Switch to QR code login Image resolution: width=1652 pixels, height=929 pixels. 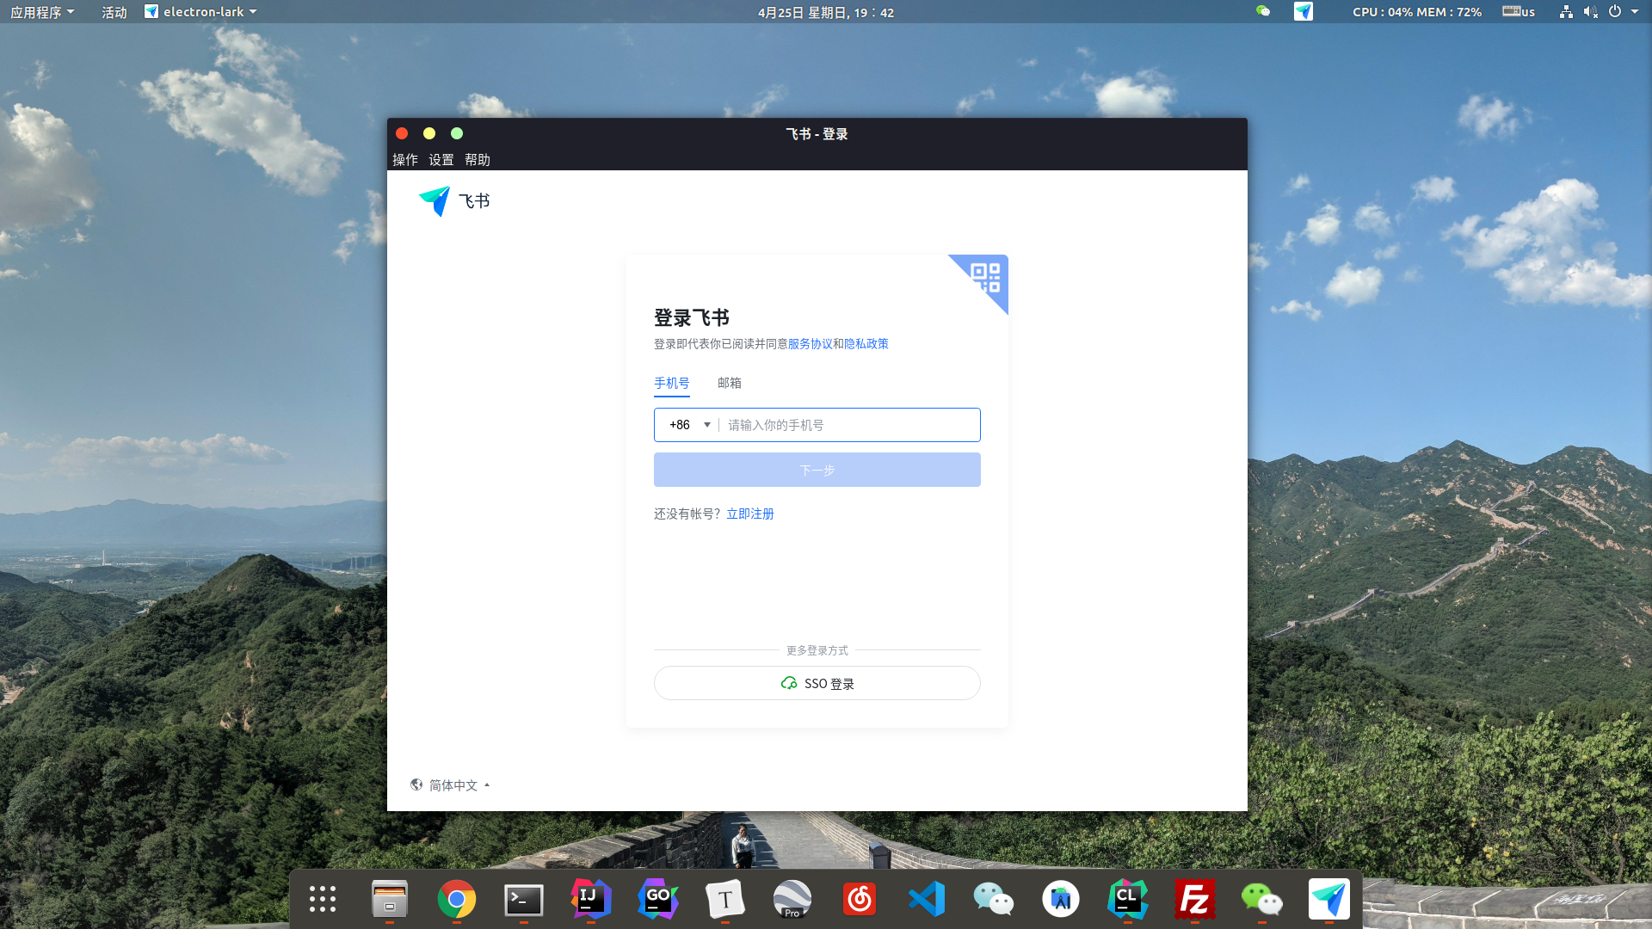pyautogui.click(x=987, y=277)
